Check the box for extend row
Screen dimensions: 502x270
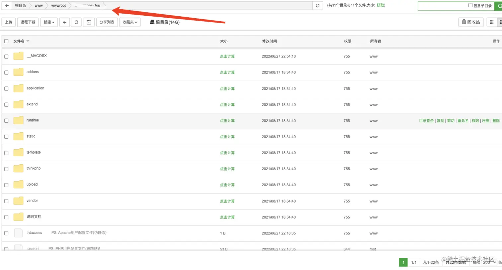click(6, 104)
